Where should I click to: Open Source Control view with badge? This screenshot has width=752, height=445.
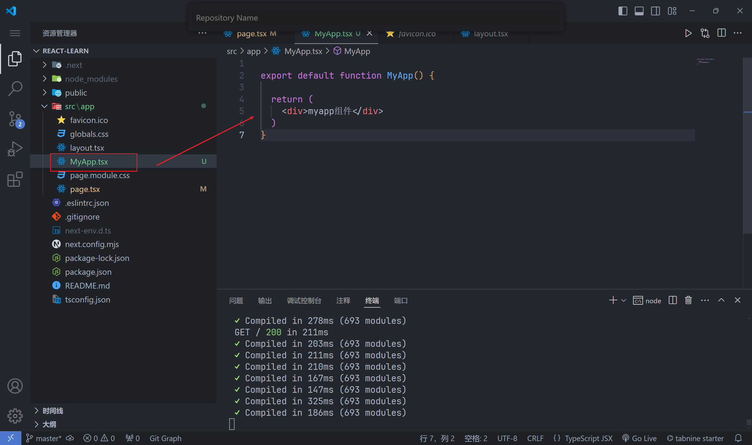[15, 119]
